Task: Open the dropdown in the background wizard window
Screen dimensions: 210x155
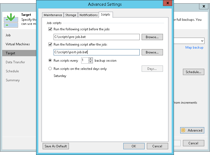Action: tap(202, 41)
